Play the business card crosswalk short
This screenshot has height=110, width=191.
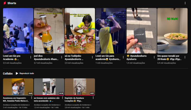coord(141,31)
